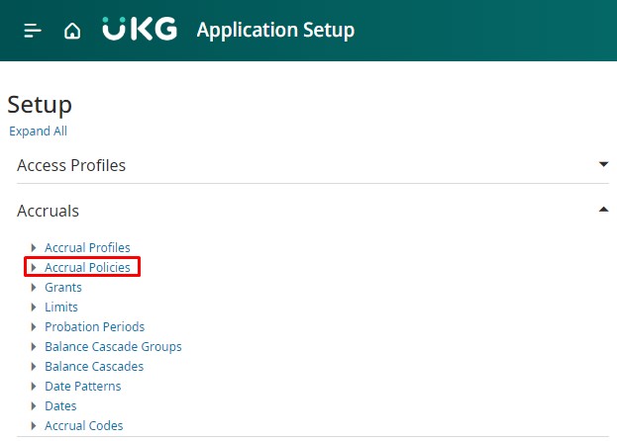Select Probation Periods in Accruals list
617x441 pixels.
point(94,326)
